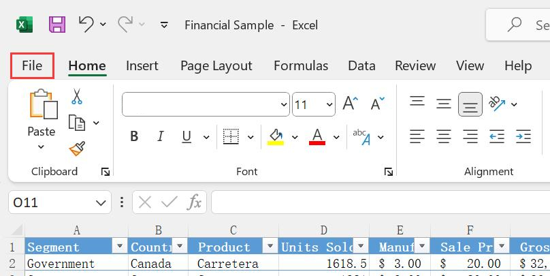Increase font size with larger A icon
This screenshot has width=550, height=276.
350,104
